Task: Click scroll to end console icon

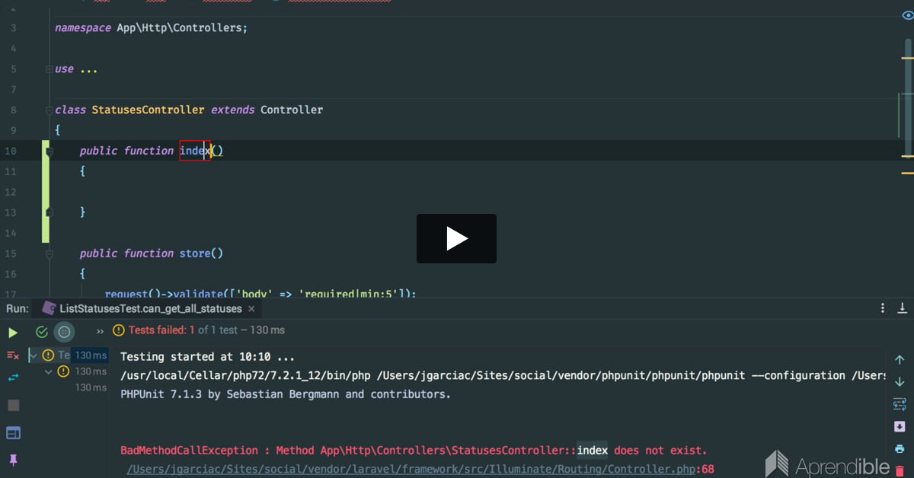Action: coord(900,426)
